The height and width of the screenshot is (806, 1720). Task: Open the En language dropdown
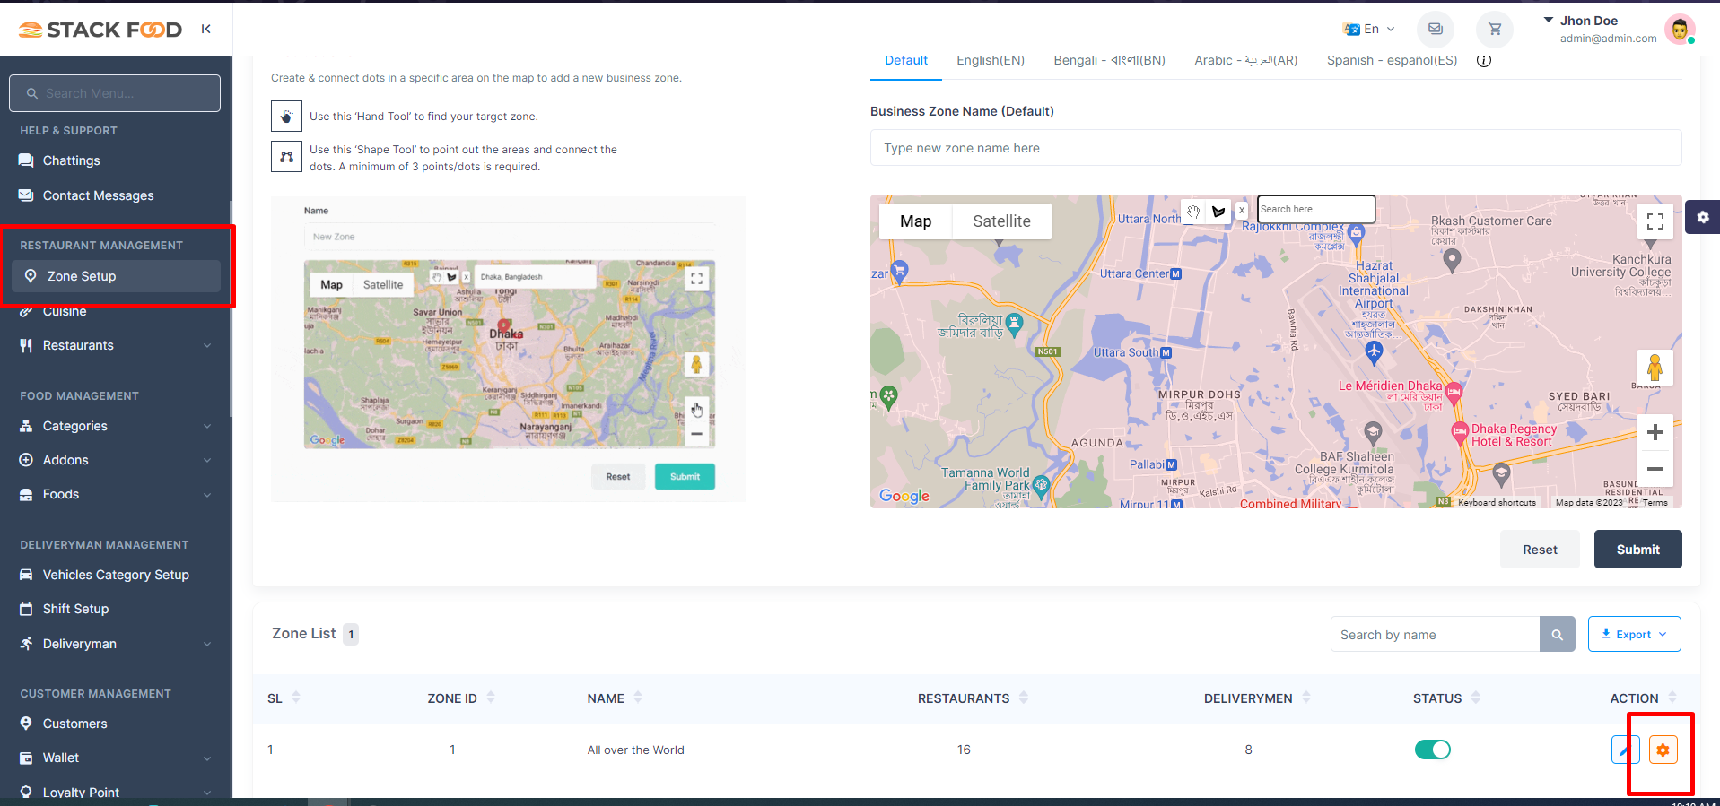[x=1369, y=29]
